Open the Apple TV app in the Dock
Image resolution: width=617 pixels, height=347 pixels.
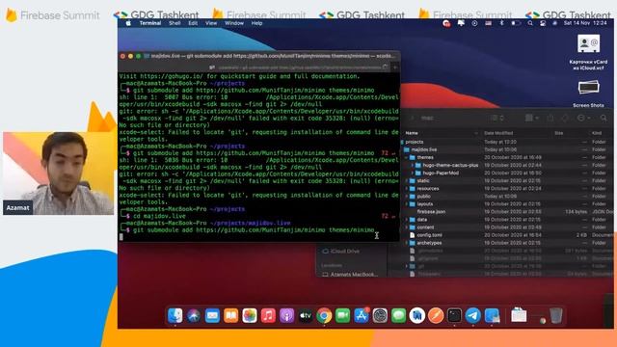click(306, 315)
